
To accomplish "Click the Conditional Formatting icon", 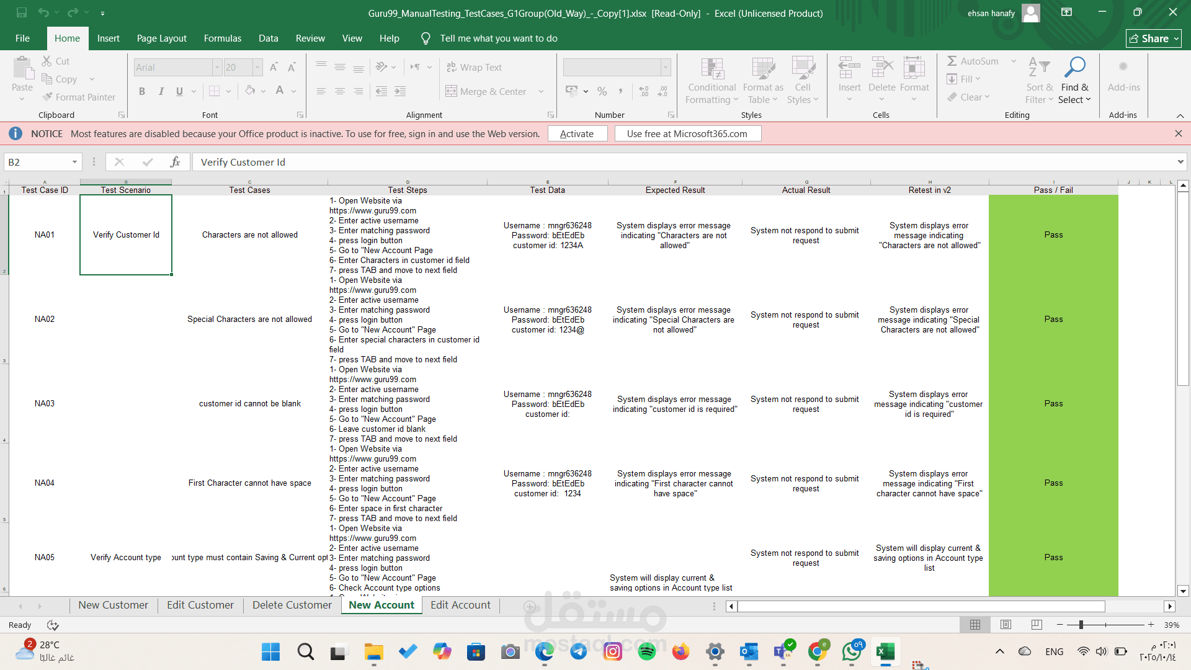I will tap(711, 69).
